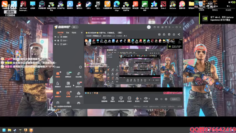Open settings gear on the 弹幕助手 tool
The width and height of the screenshot is (236, 133).
click(60, 92)
